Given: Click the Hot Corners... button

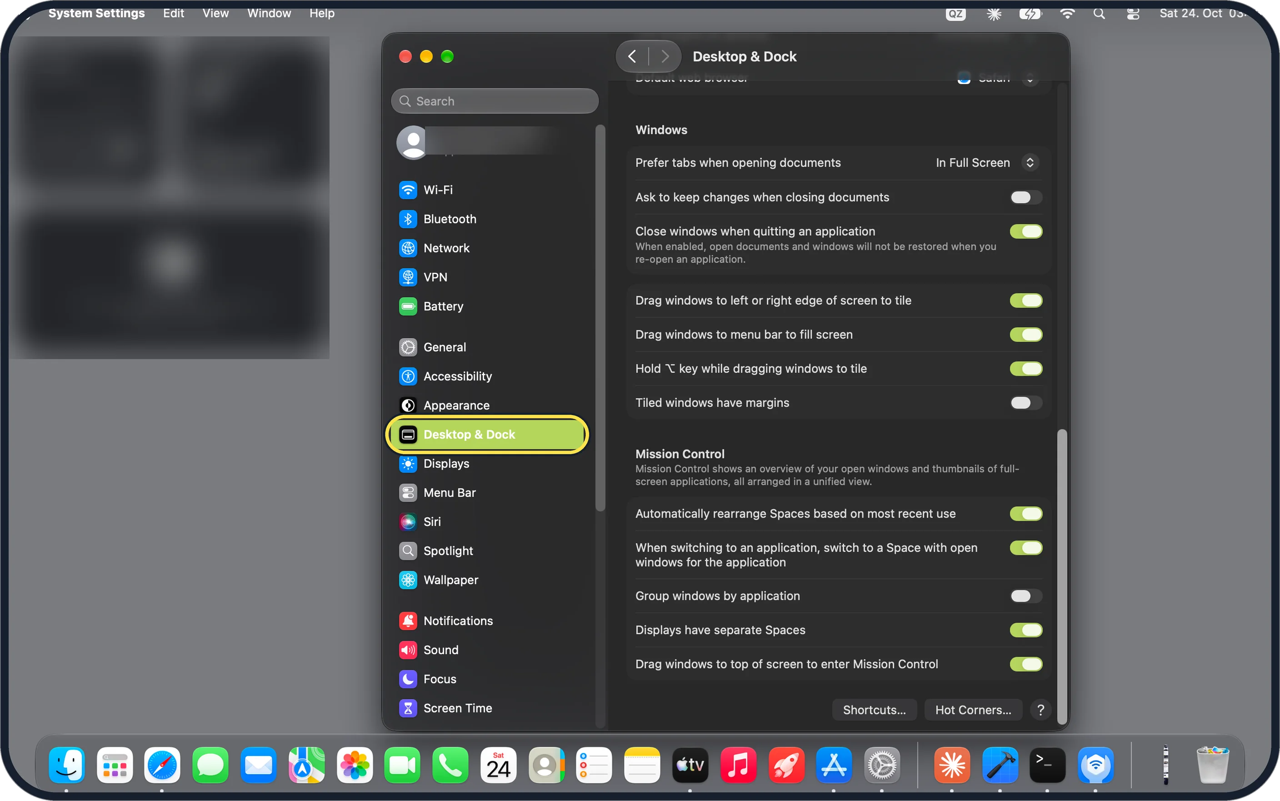Looking at the screenshot, I should pos(973,710).
